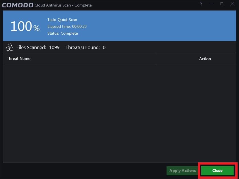Screen dimensions: 239x179
Task: Click the empty threat list area
Action: (x=119, y=113)
